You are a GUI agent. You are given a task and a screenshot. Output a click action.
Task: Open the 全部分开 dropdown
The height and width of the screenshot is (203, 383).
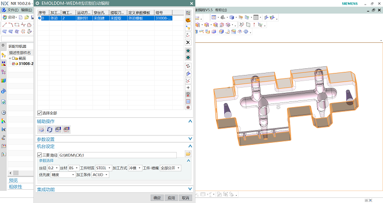171,168
